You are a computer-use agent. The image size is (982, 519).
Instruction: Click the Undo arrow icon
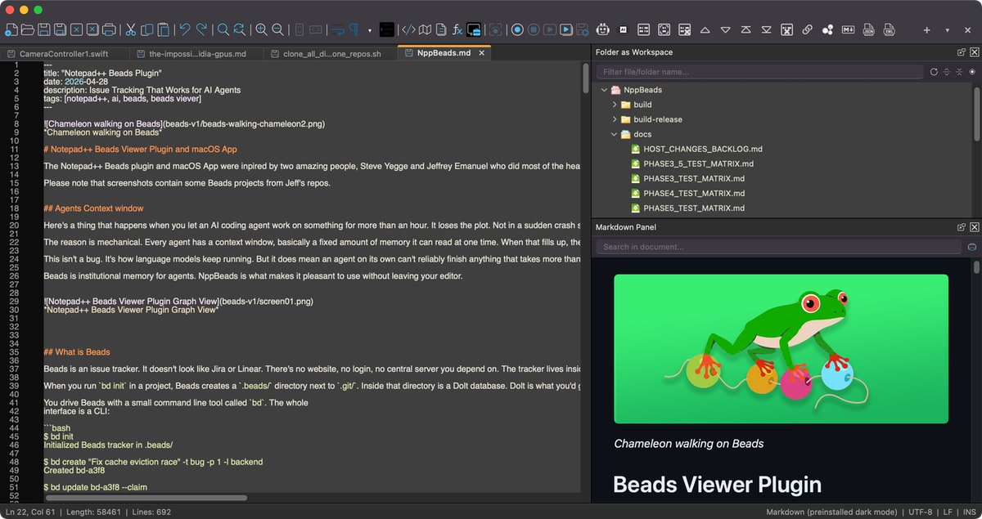[185, 30]
